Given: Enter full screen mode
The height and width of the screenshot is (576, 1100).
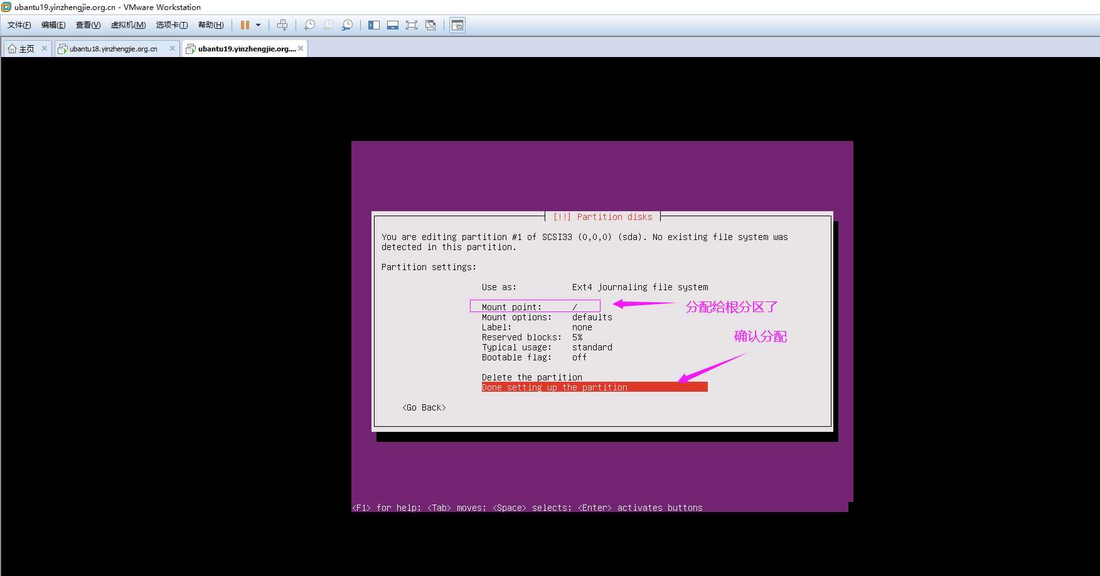Looking at the screenshot, I should [412, 25].
